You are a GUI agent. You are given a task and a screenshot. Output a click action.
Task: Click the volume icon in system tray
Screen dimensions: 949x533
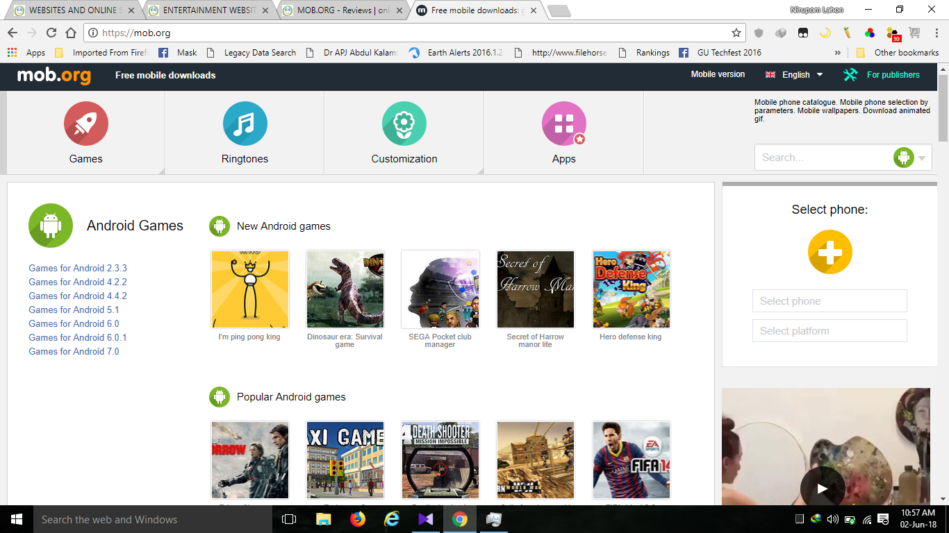832,519
